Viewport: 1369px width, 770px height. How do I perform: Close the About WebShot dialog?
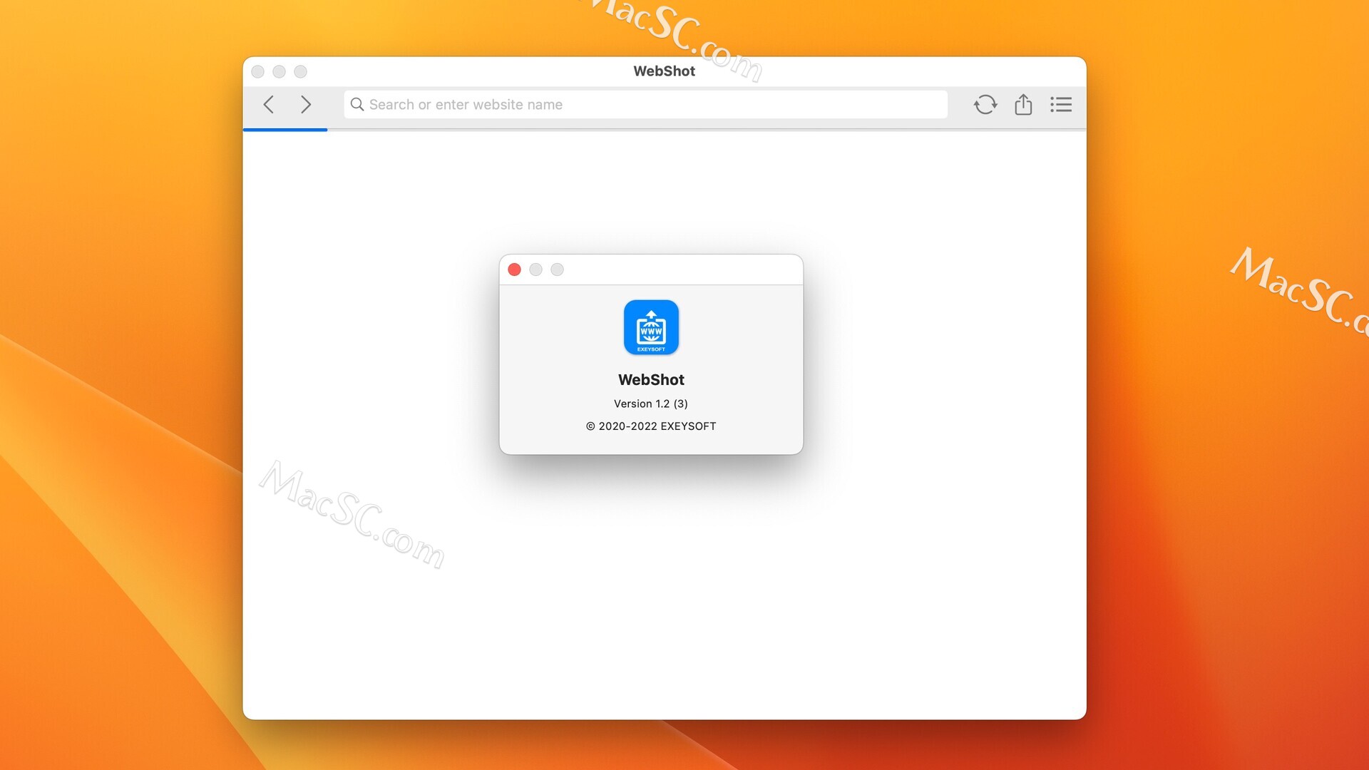click(x=514, y=269)
